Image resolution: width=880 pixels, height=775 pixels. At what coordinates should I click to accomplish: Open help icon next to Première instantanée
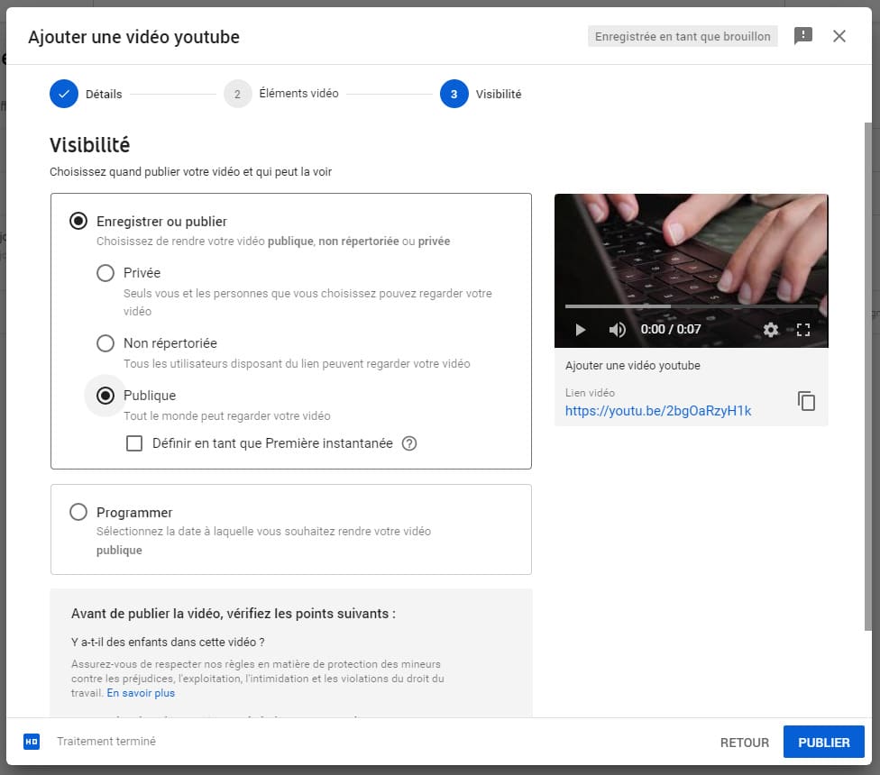(x=409, y=443)
